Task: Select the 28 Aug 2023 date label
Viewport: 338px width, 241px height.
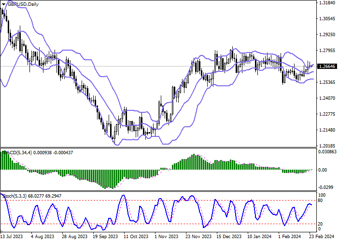Action: tap(74, 237)
